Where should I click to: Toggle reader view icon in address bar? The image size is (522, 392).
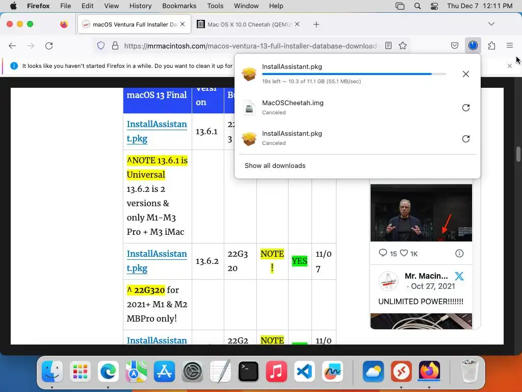click(388, 45)
